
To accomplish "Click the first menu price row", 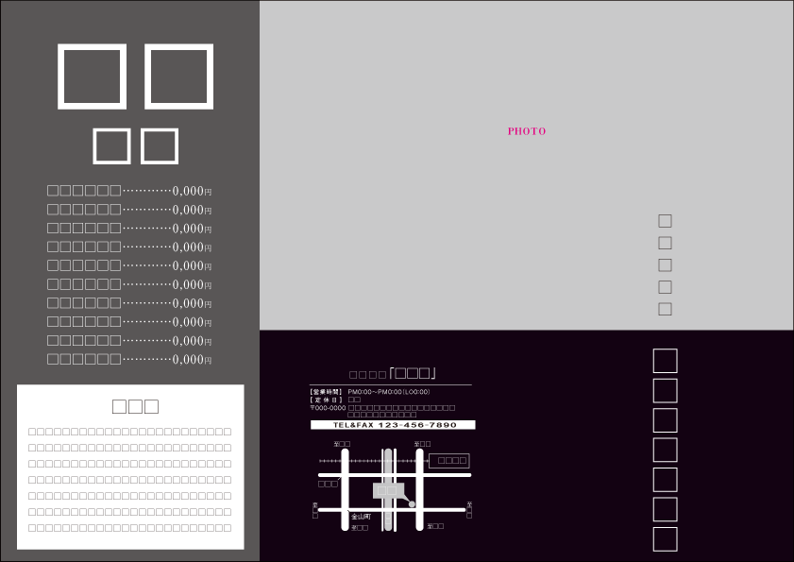I will point(130,191).
